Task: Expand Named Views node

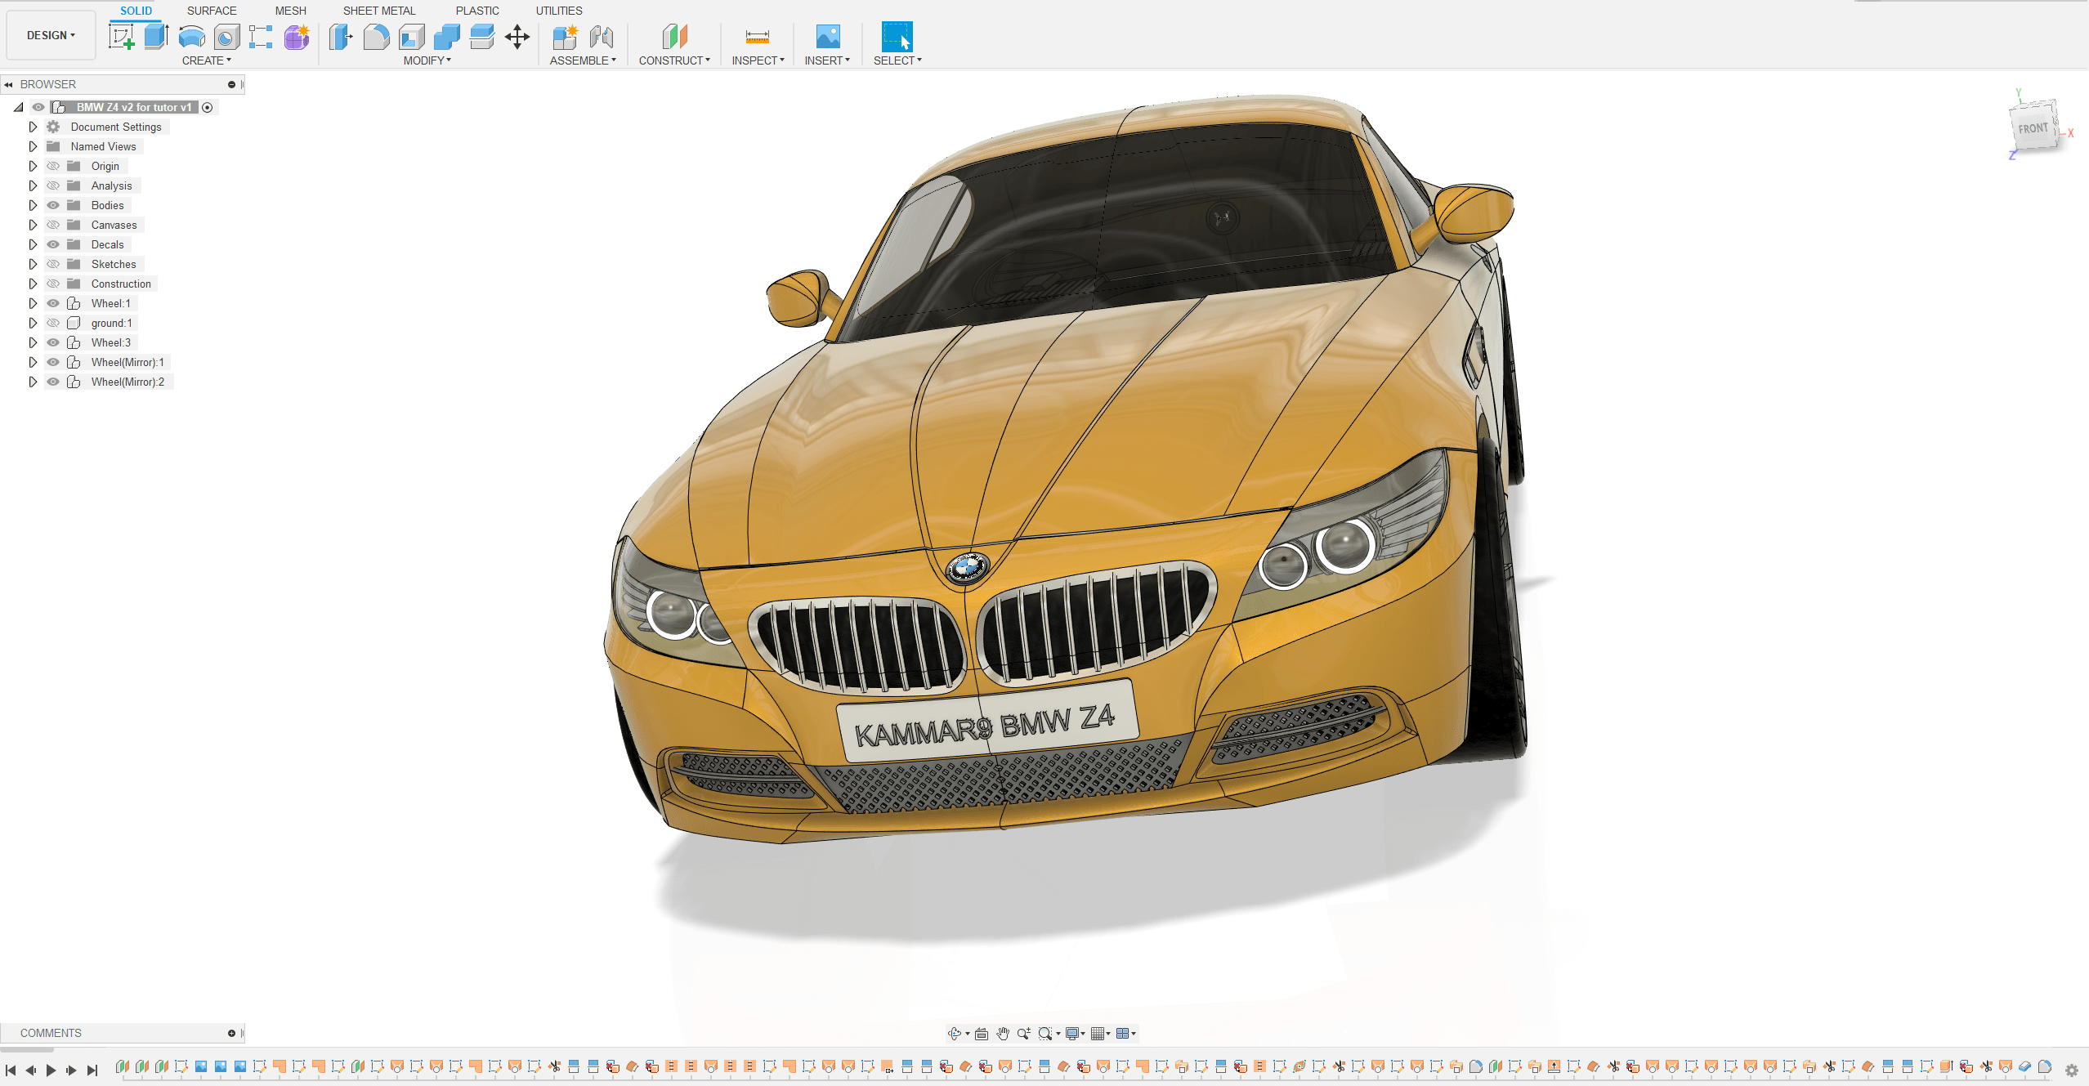Action: [33, 146]
